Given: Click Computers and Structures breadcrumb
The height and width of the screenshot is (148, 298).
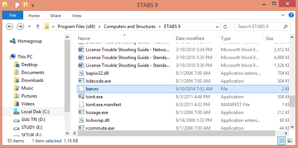Looking at the screenshot, I should click(130, 27).
